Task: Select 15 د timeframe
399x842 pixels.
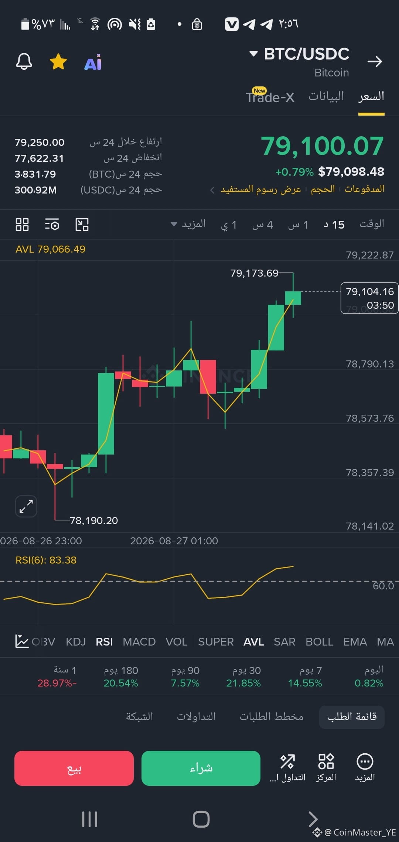Action: [x=334, y=225]
